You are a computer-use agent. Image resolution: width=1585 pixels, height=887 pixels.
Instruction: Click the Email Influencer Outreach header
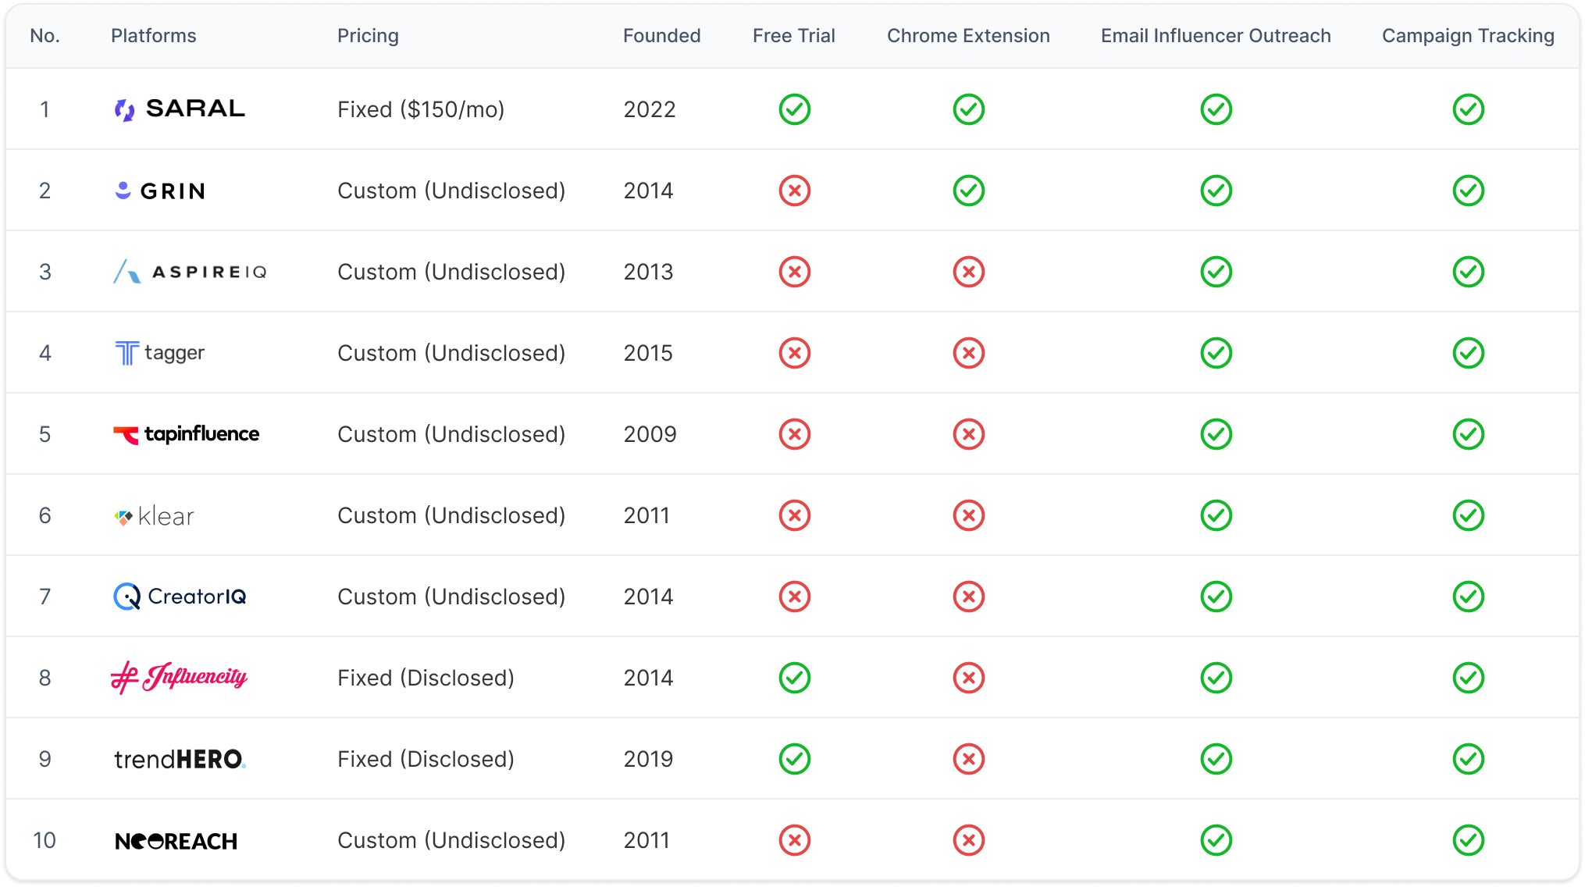1216,36
